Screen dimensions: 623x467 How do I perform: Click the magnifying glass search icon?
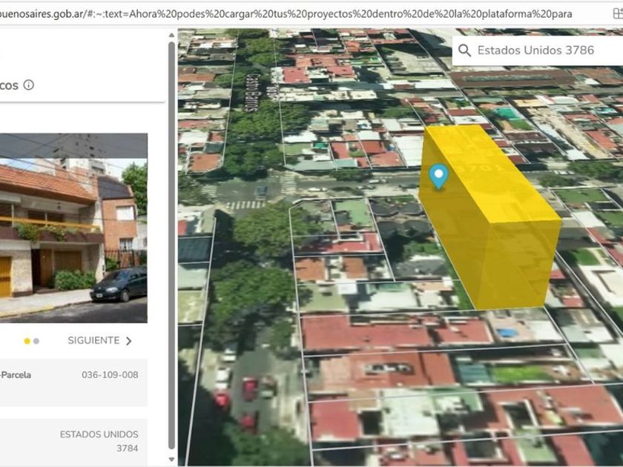(464, 50)
